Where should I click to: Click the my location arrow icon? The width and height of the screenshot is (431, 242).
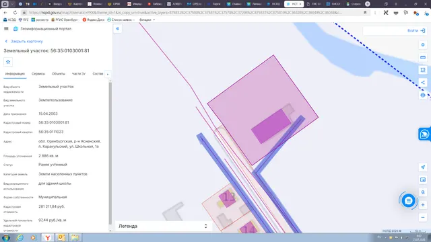click(423, 167)
